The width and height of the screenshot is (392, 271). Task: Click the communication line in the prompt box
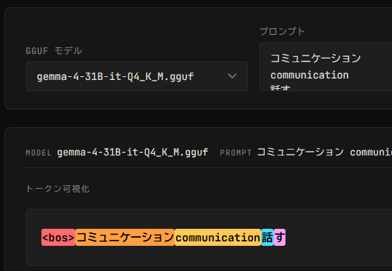click(x=309, y=75)
